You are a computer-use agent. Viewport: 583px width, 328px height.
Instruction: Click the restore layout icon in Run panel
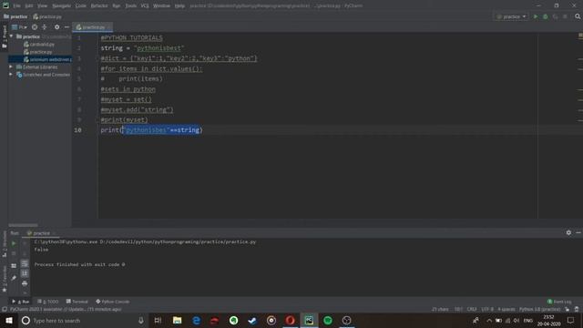point(14,265)
